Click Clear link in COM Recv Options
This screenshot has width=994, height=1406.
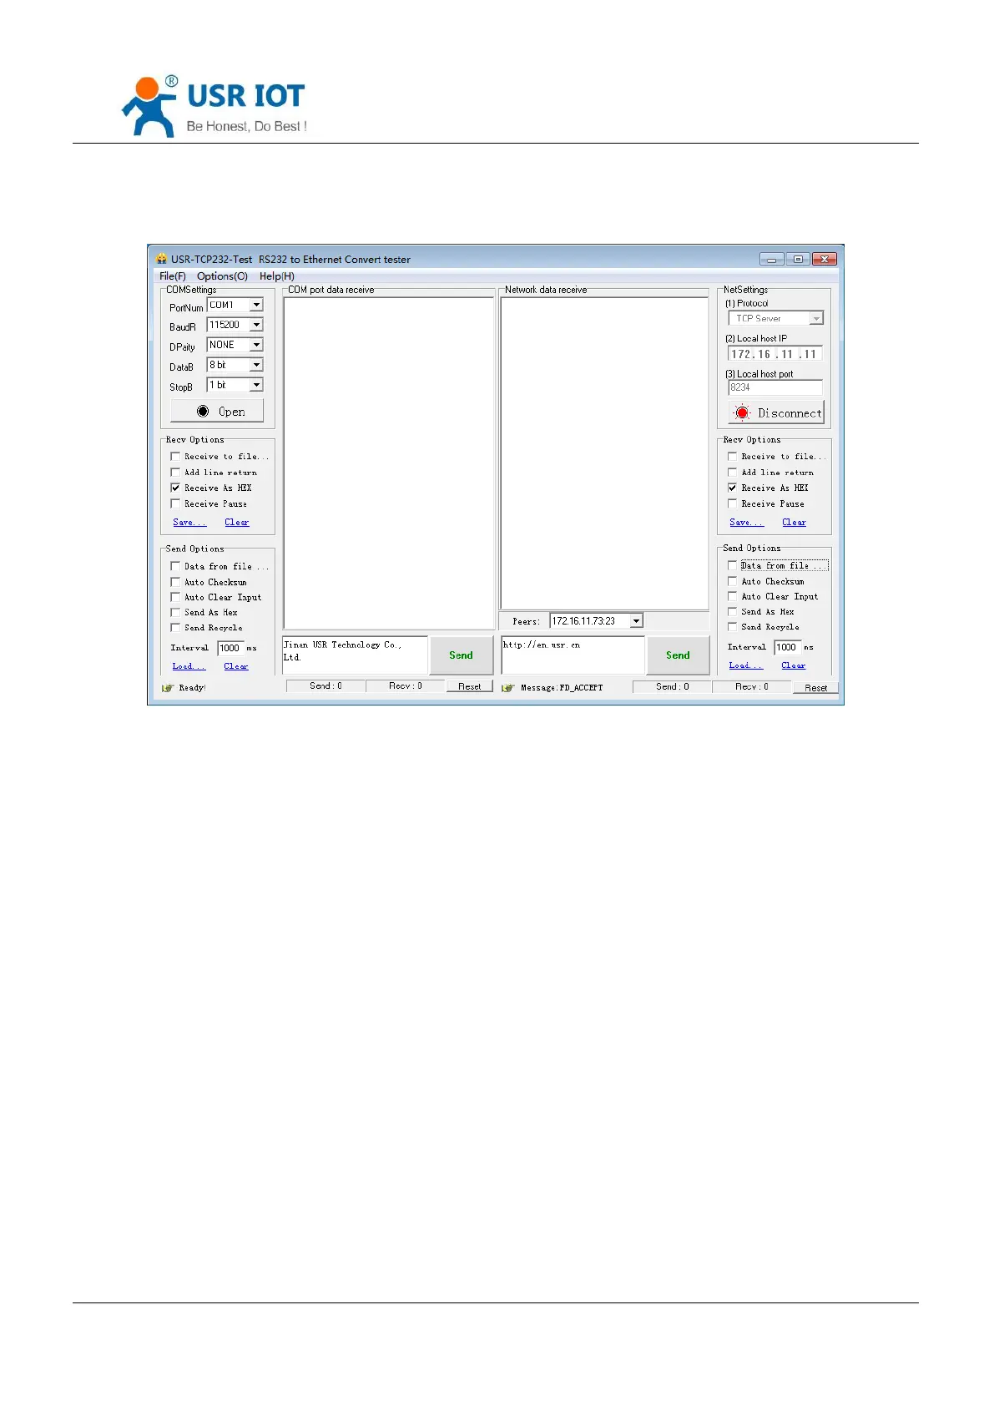(x=237, y=523)
